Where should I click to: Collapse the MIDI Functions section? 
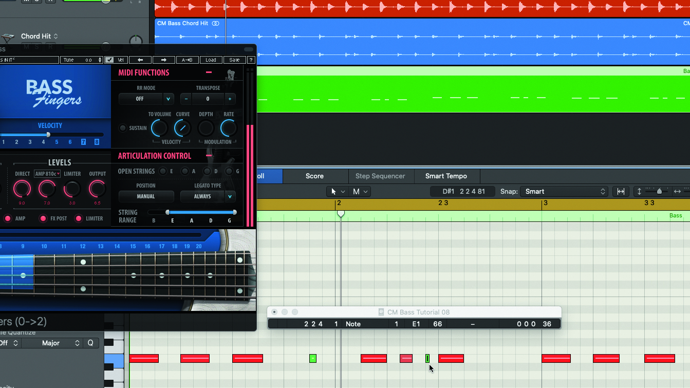click(x=209, y=72)
